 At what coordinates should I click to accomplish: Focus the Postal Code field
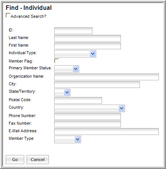click(x=78, y=100)
